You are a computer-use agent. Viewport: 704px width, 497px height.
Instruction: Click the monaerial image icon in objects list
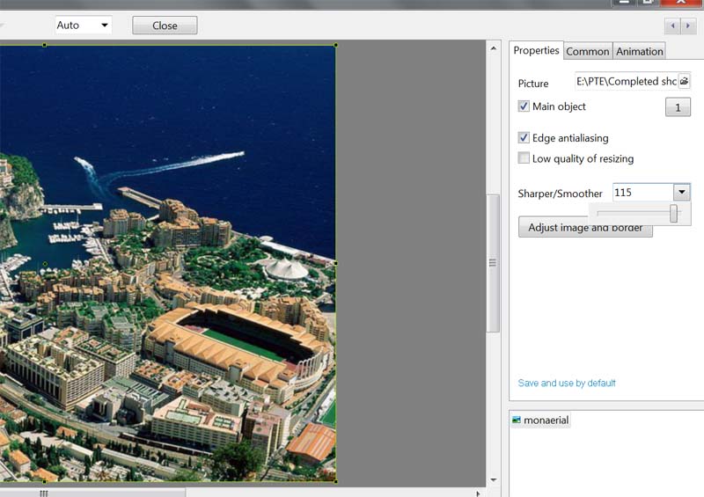pyautogui.click(x=517, y=420)
